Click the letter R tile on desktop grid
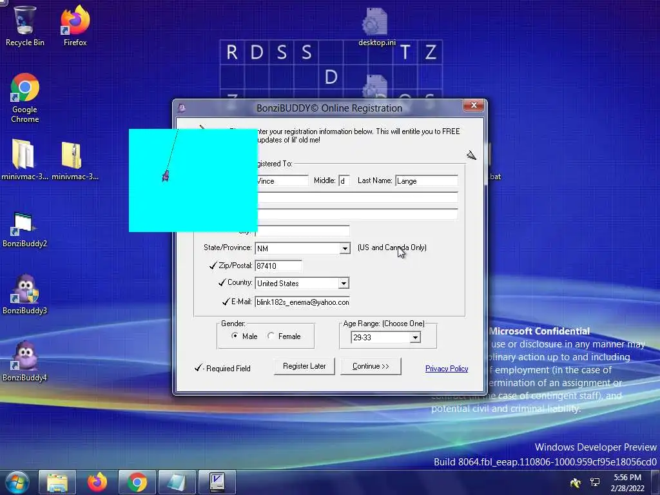 point(232,53)
